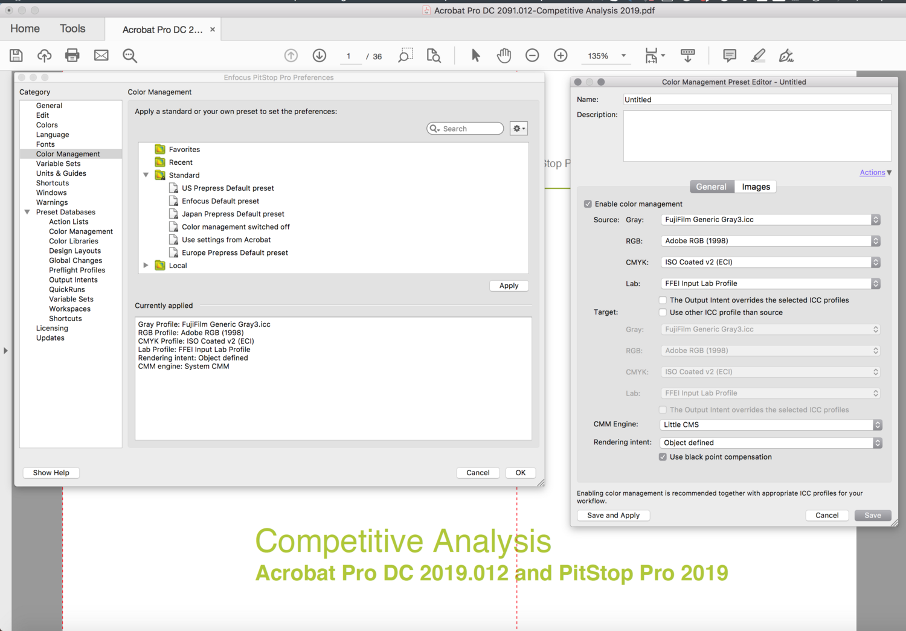Open the page fit options icon
906x631 pixels.
655,56
